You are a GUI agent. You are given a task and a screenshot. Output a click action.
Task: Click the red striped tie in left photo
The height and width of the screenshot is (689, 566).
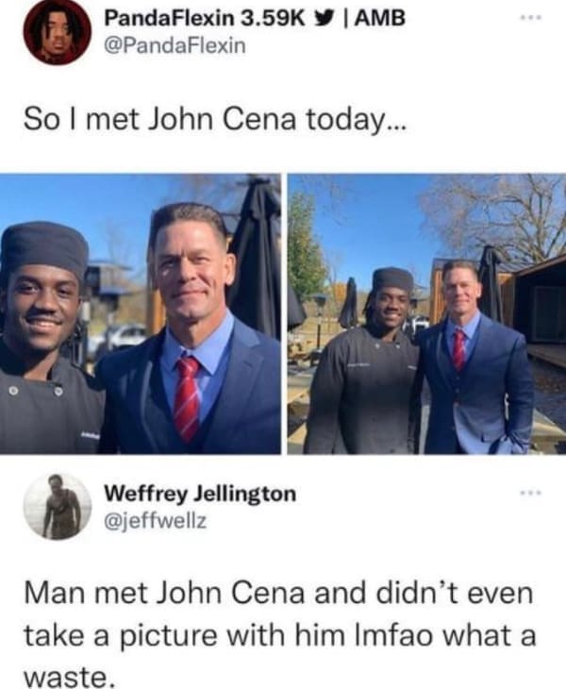point(187,397)
